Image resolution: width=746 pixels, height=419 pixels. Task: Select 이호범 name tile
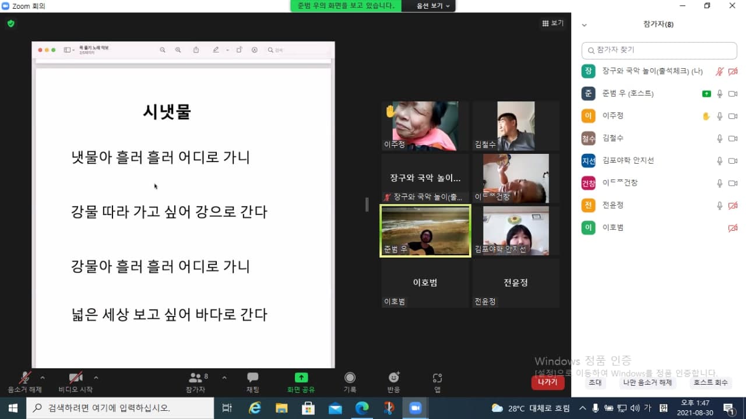point(425,283)
